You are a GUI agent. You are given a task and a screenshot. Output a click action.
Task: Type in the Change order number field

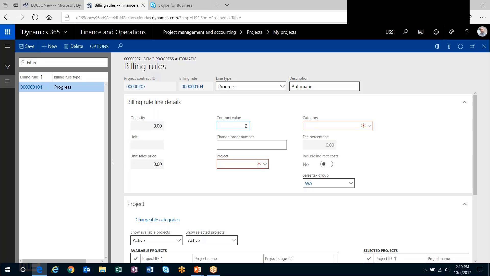tap(252, 145)
